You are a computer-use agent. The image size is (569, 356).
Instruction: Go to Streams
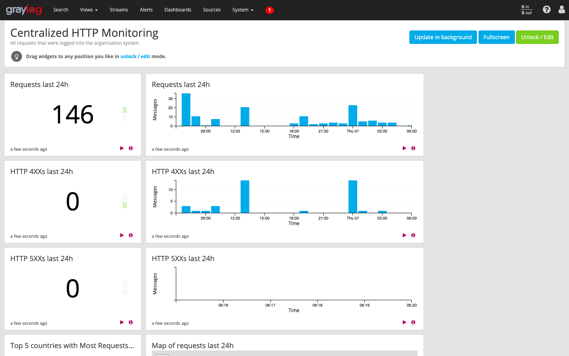119,10
